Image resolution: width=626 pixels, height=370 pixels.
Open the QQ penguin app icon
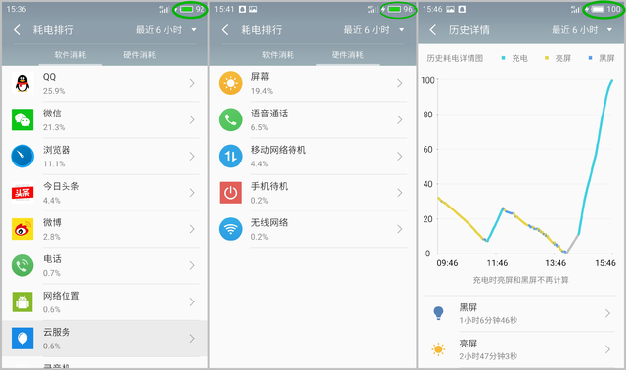tap(22, 83)
